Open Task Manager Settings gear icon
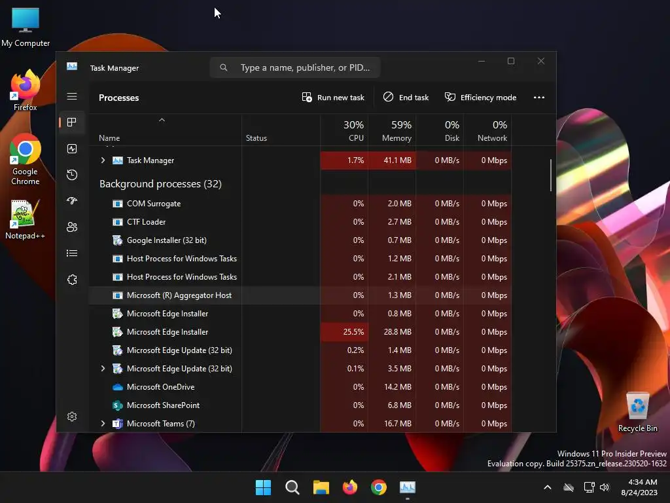Viewport: 670px width, 503px height. tap(72, 416)
